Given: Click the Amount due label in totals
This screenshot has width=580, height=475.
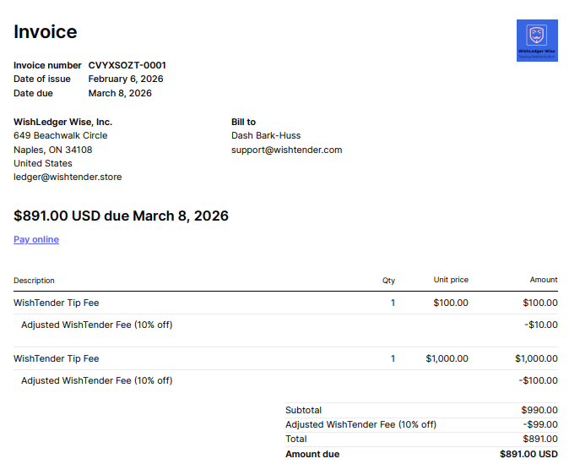Looking at the screenshot, I should click(312, 454).
